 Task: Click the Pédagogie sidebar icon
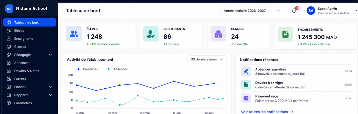pyautogui.click(x=9, y=55)
